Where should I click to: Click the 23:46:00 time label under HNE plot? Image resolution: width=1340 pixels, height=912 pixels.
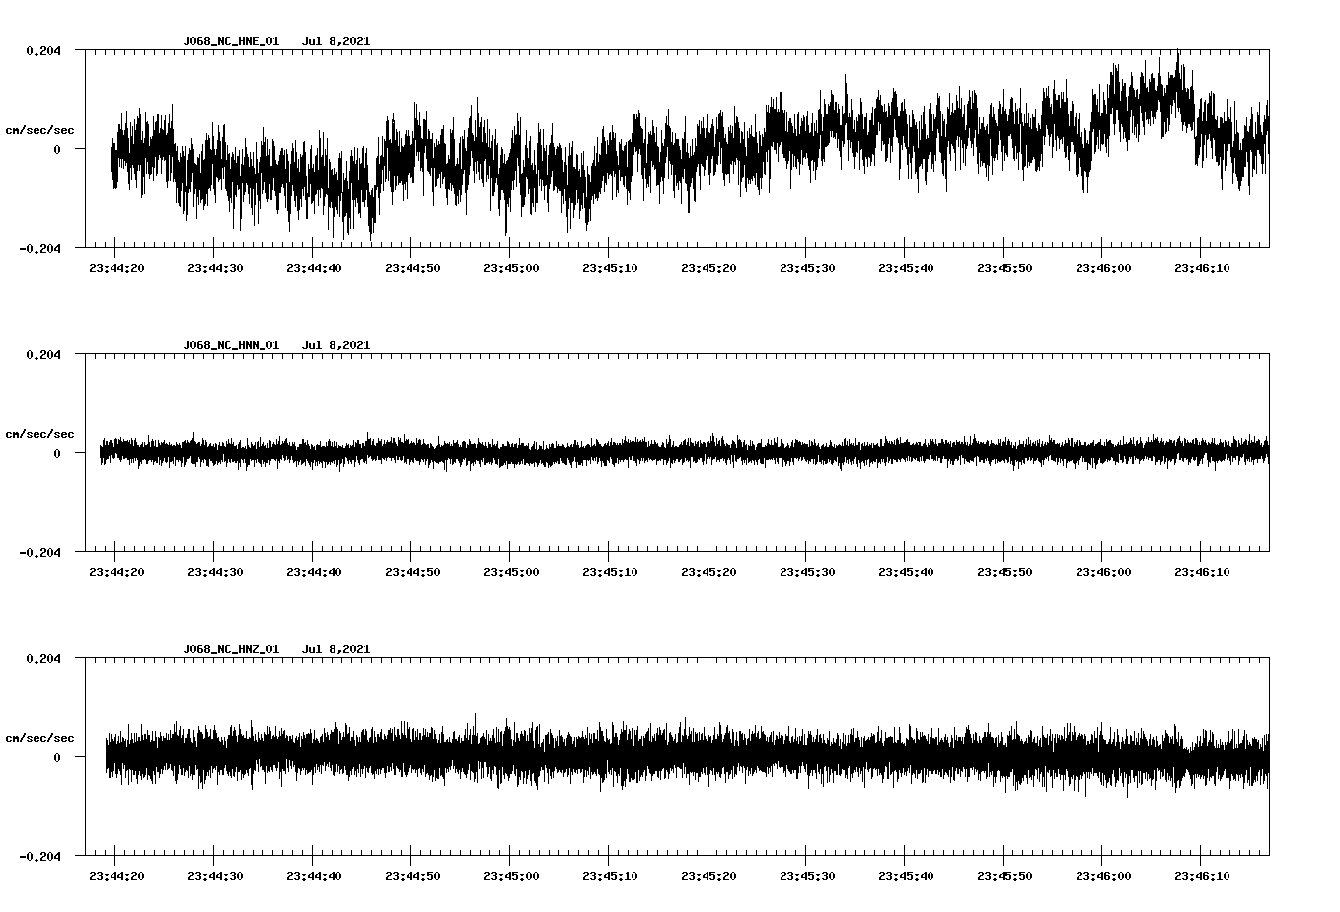coord(1103,268)
